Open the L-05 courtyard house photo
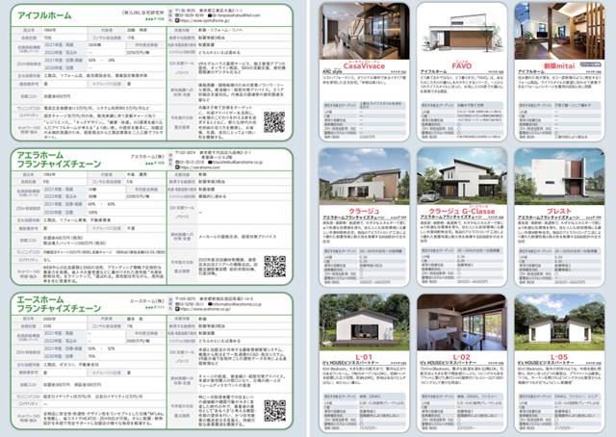Viewport: 616px width, 437px height. 559,321
